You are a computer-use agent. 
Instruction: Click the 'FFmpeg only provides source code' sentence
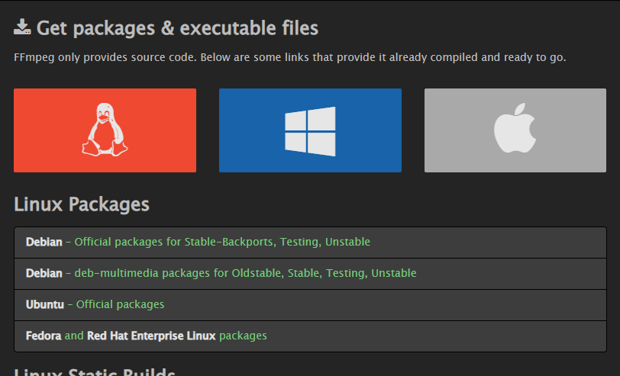pos(290,57)
